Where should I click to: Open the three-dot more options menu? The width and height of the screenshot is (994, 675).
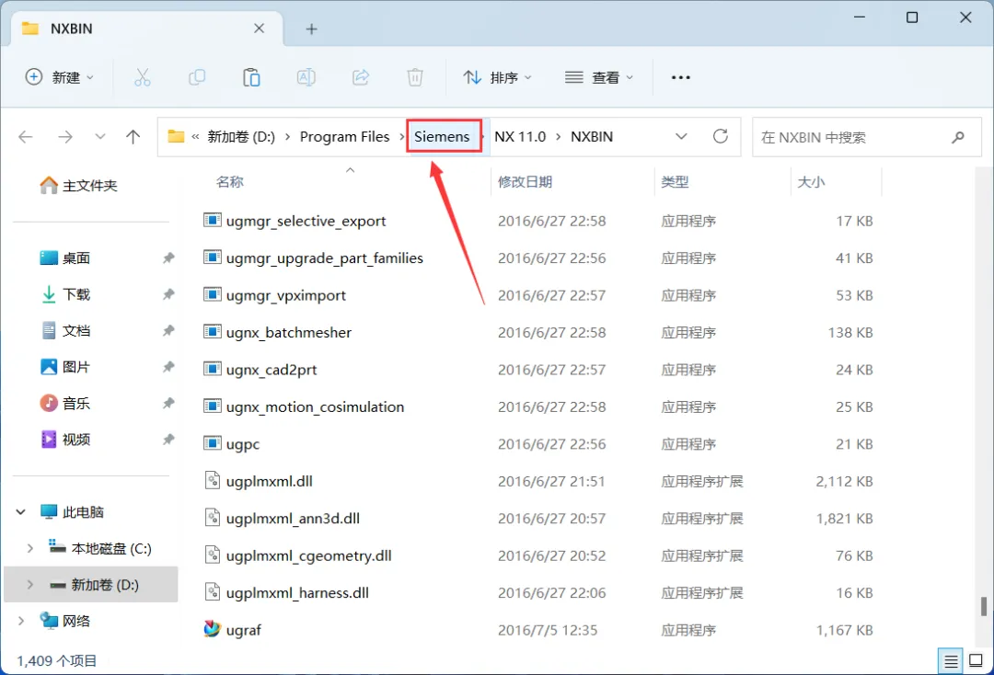(680, 77)
